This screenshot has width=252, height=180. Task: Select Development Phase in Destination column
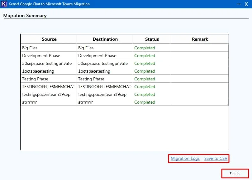coord(105,56)
